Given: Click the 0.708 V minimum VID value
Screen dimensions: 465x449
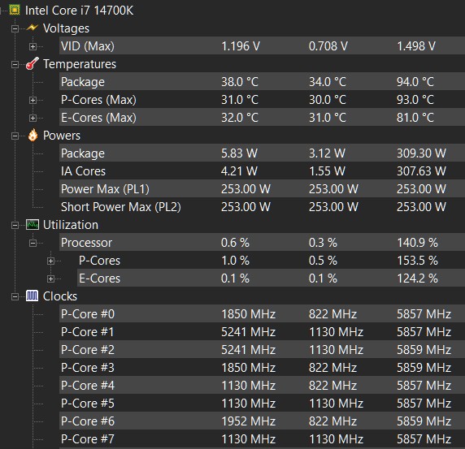Looking at the screenshot, I should pyautogui.click(x=328, y=46).
